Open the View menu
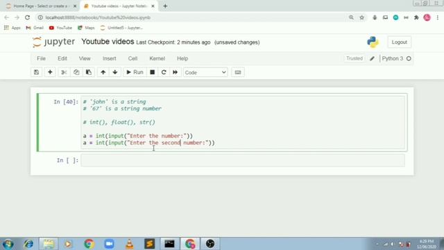The image size is (444, 250). (85, 58)
